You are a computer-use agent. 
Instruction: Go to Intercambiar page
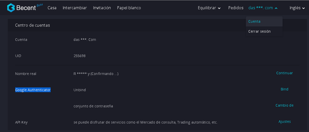(75, 8)
